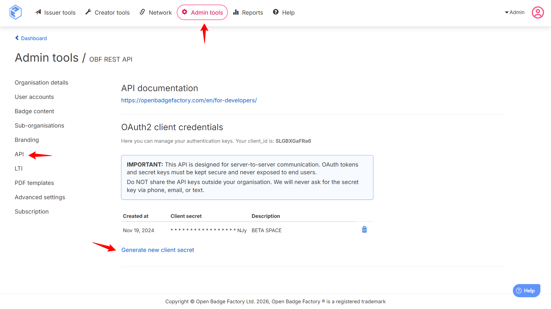Open Advanced settings section
Viewport: 551px width, 309px height.
click(x=40, y=197)
